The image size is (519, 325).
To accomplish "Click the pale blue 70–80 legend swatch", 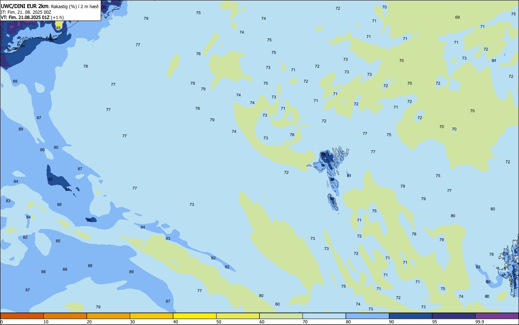I will 324,316.
